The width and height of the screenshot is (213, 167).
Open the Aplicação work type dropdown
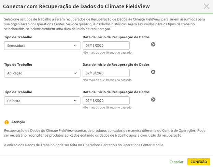[42, 73]
